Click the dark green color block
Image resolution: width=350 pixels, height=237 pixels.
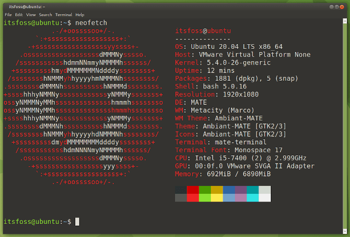205,190
